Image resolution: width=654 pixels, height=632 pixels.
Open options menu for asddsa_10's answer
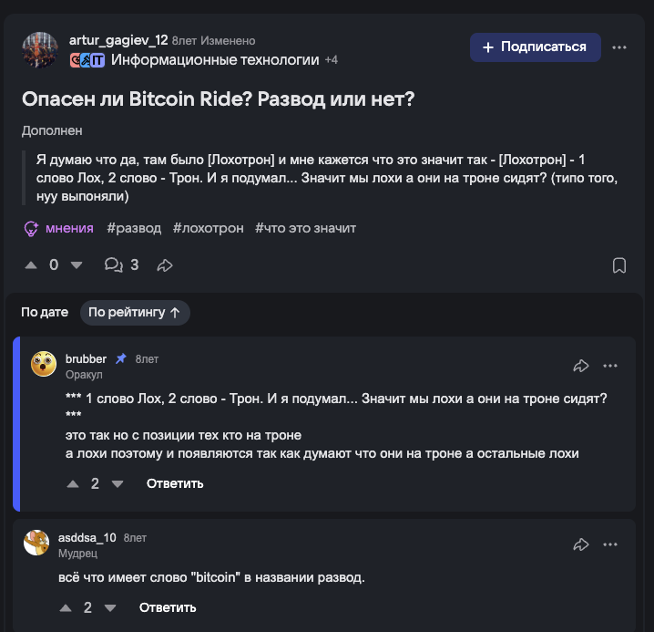pos(610,544)
